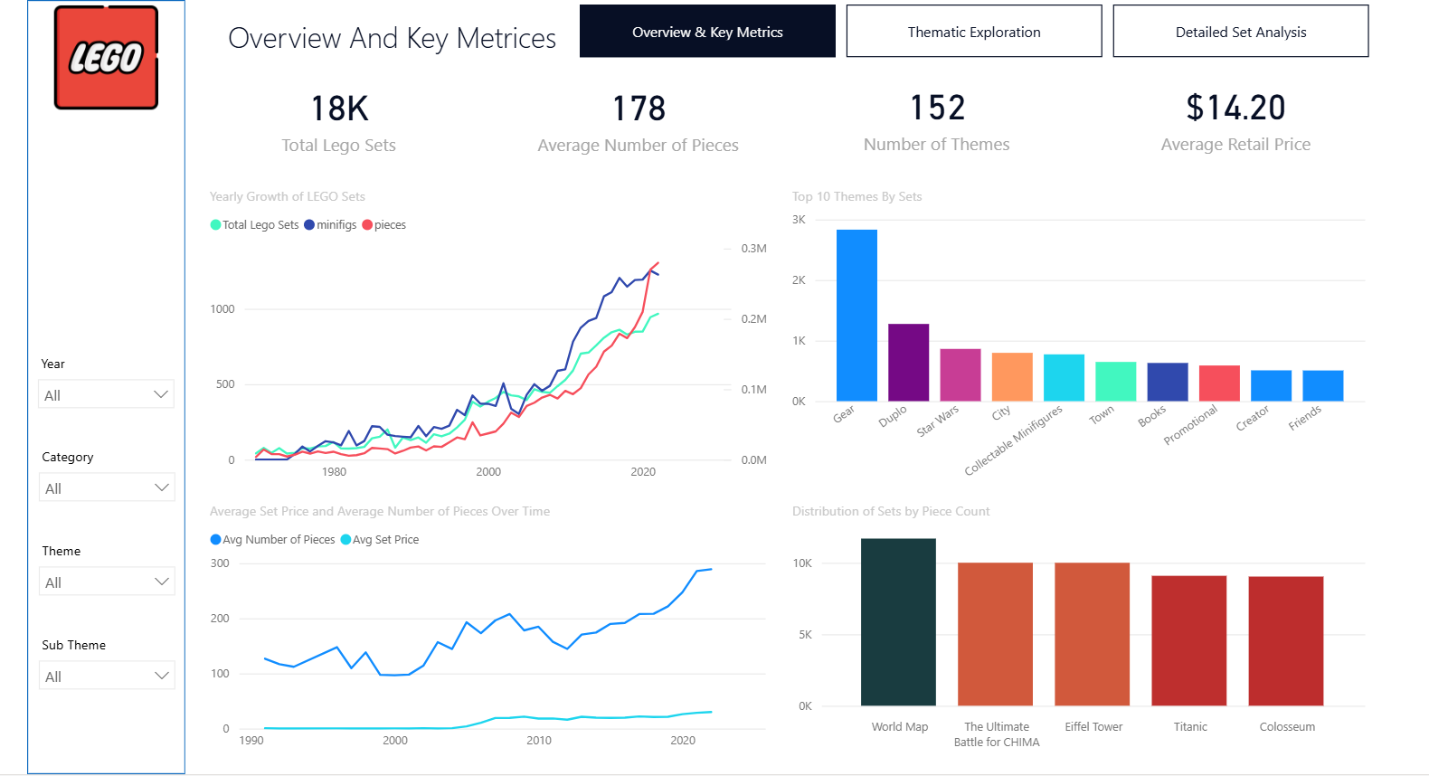Open the Year filter dropdown
The height and width of the screenshot is (776, 1429).
107,394
